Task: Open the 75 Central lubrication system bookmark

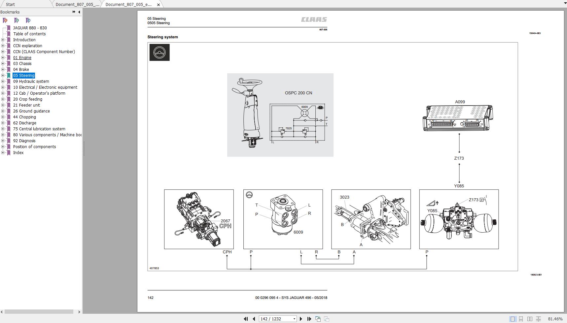Action: 39,129
